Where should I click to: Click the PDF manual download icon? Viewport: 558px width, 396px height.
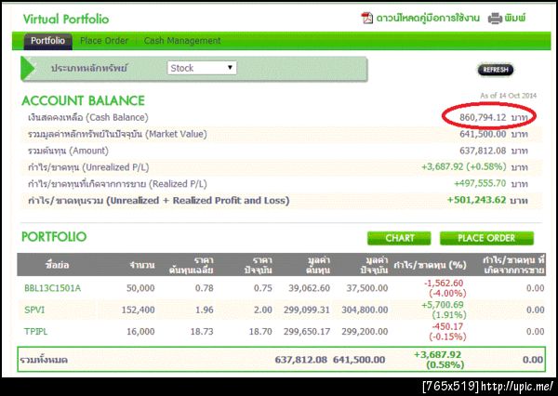click(367, 18)
